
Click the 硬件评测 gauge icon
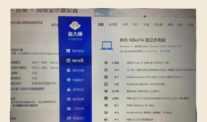point(68,70)
